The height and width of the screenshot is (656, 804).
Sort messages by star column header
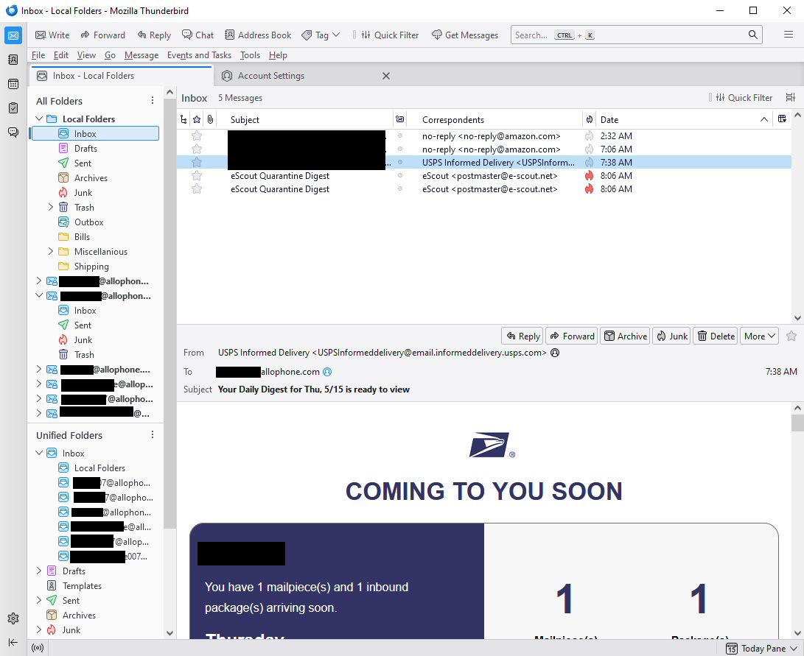coord(197,119)
